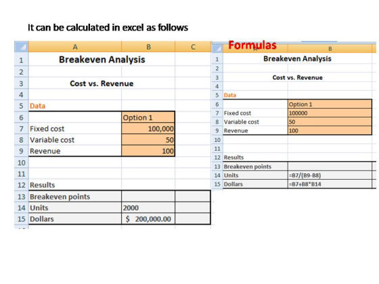Image resolution: width=379 pixels, height=284 pixels.
Task: Click the 'Fixed cost' label in left sheet
Action: (47, 128)
